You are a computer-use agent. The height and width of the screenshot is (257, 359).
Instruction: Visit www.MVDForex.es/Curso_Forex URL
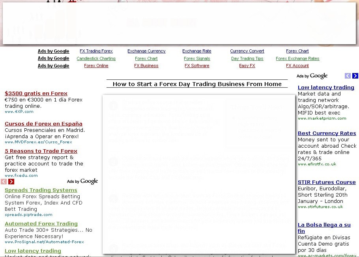(38, 142)
